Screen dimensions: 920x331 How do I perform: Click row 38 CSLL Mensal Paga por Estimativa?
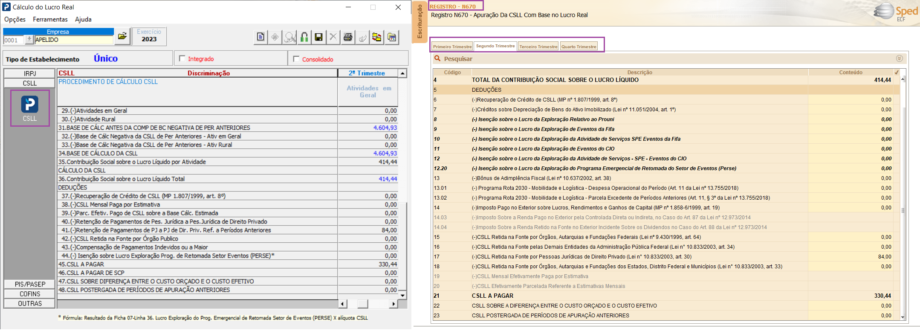[228, 204]
